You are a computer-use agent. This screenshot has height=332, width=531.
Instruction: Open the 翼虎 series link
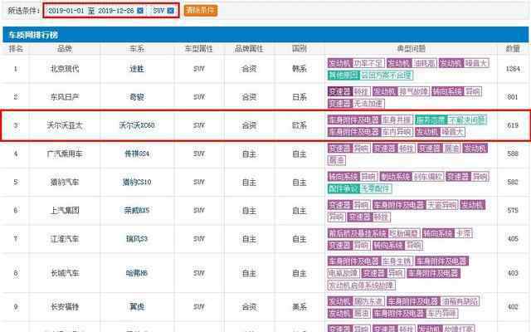(137, 307)
